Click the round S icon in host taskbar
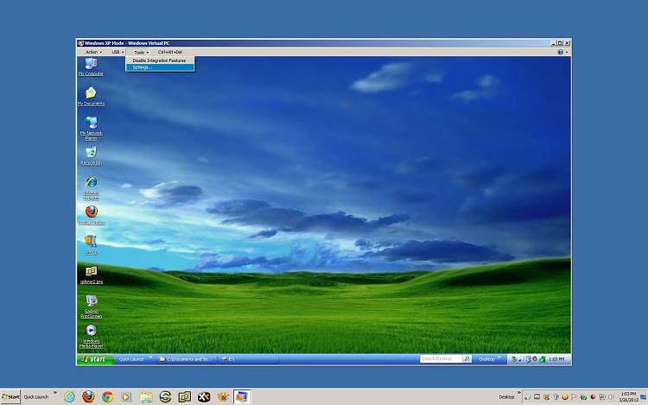 (x=165, y=396)
